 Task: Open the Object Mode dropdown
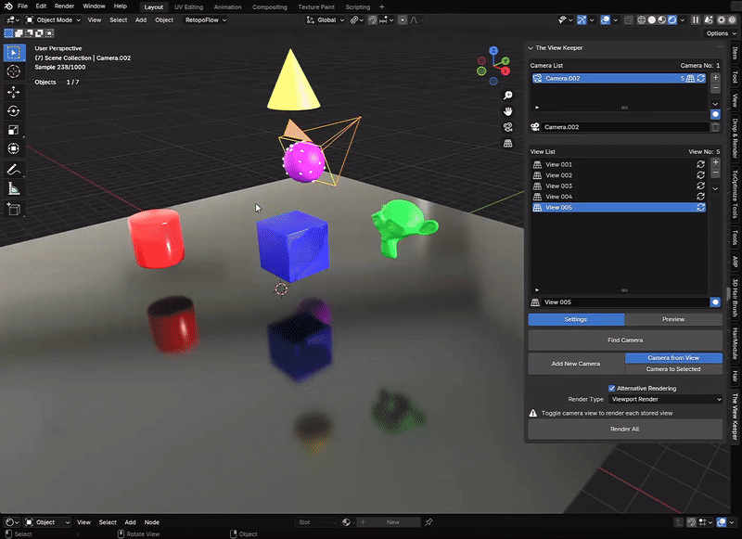(53, 19)
